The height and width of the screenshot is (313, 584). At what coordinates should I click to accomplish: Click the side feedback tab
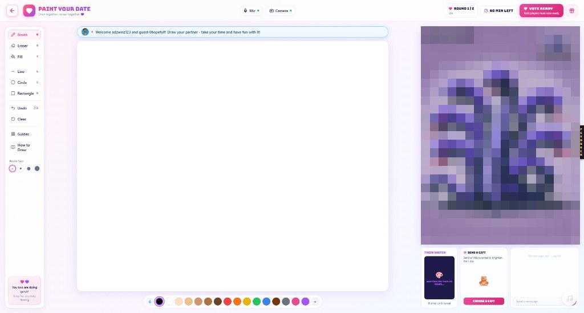pos(582,143)
